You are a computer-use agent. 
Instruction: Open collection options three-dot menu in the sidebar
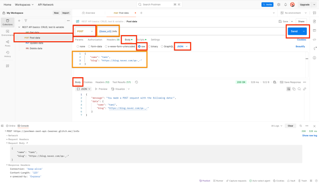pyautogui.click(x=68, y=21)
